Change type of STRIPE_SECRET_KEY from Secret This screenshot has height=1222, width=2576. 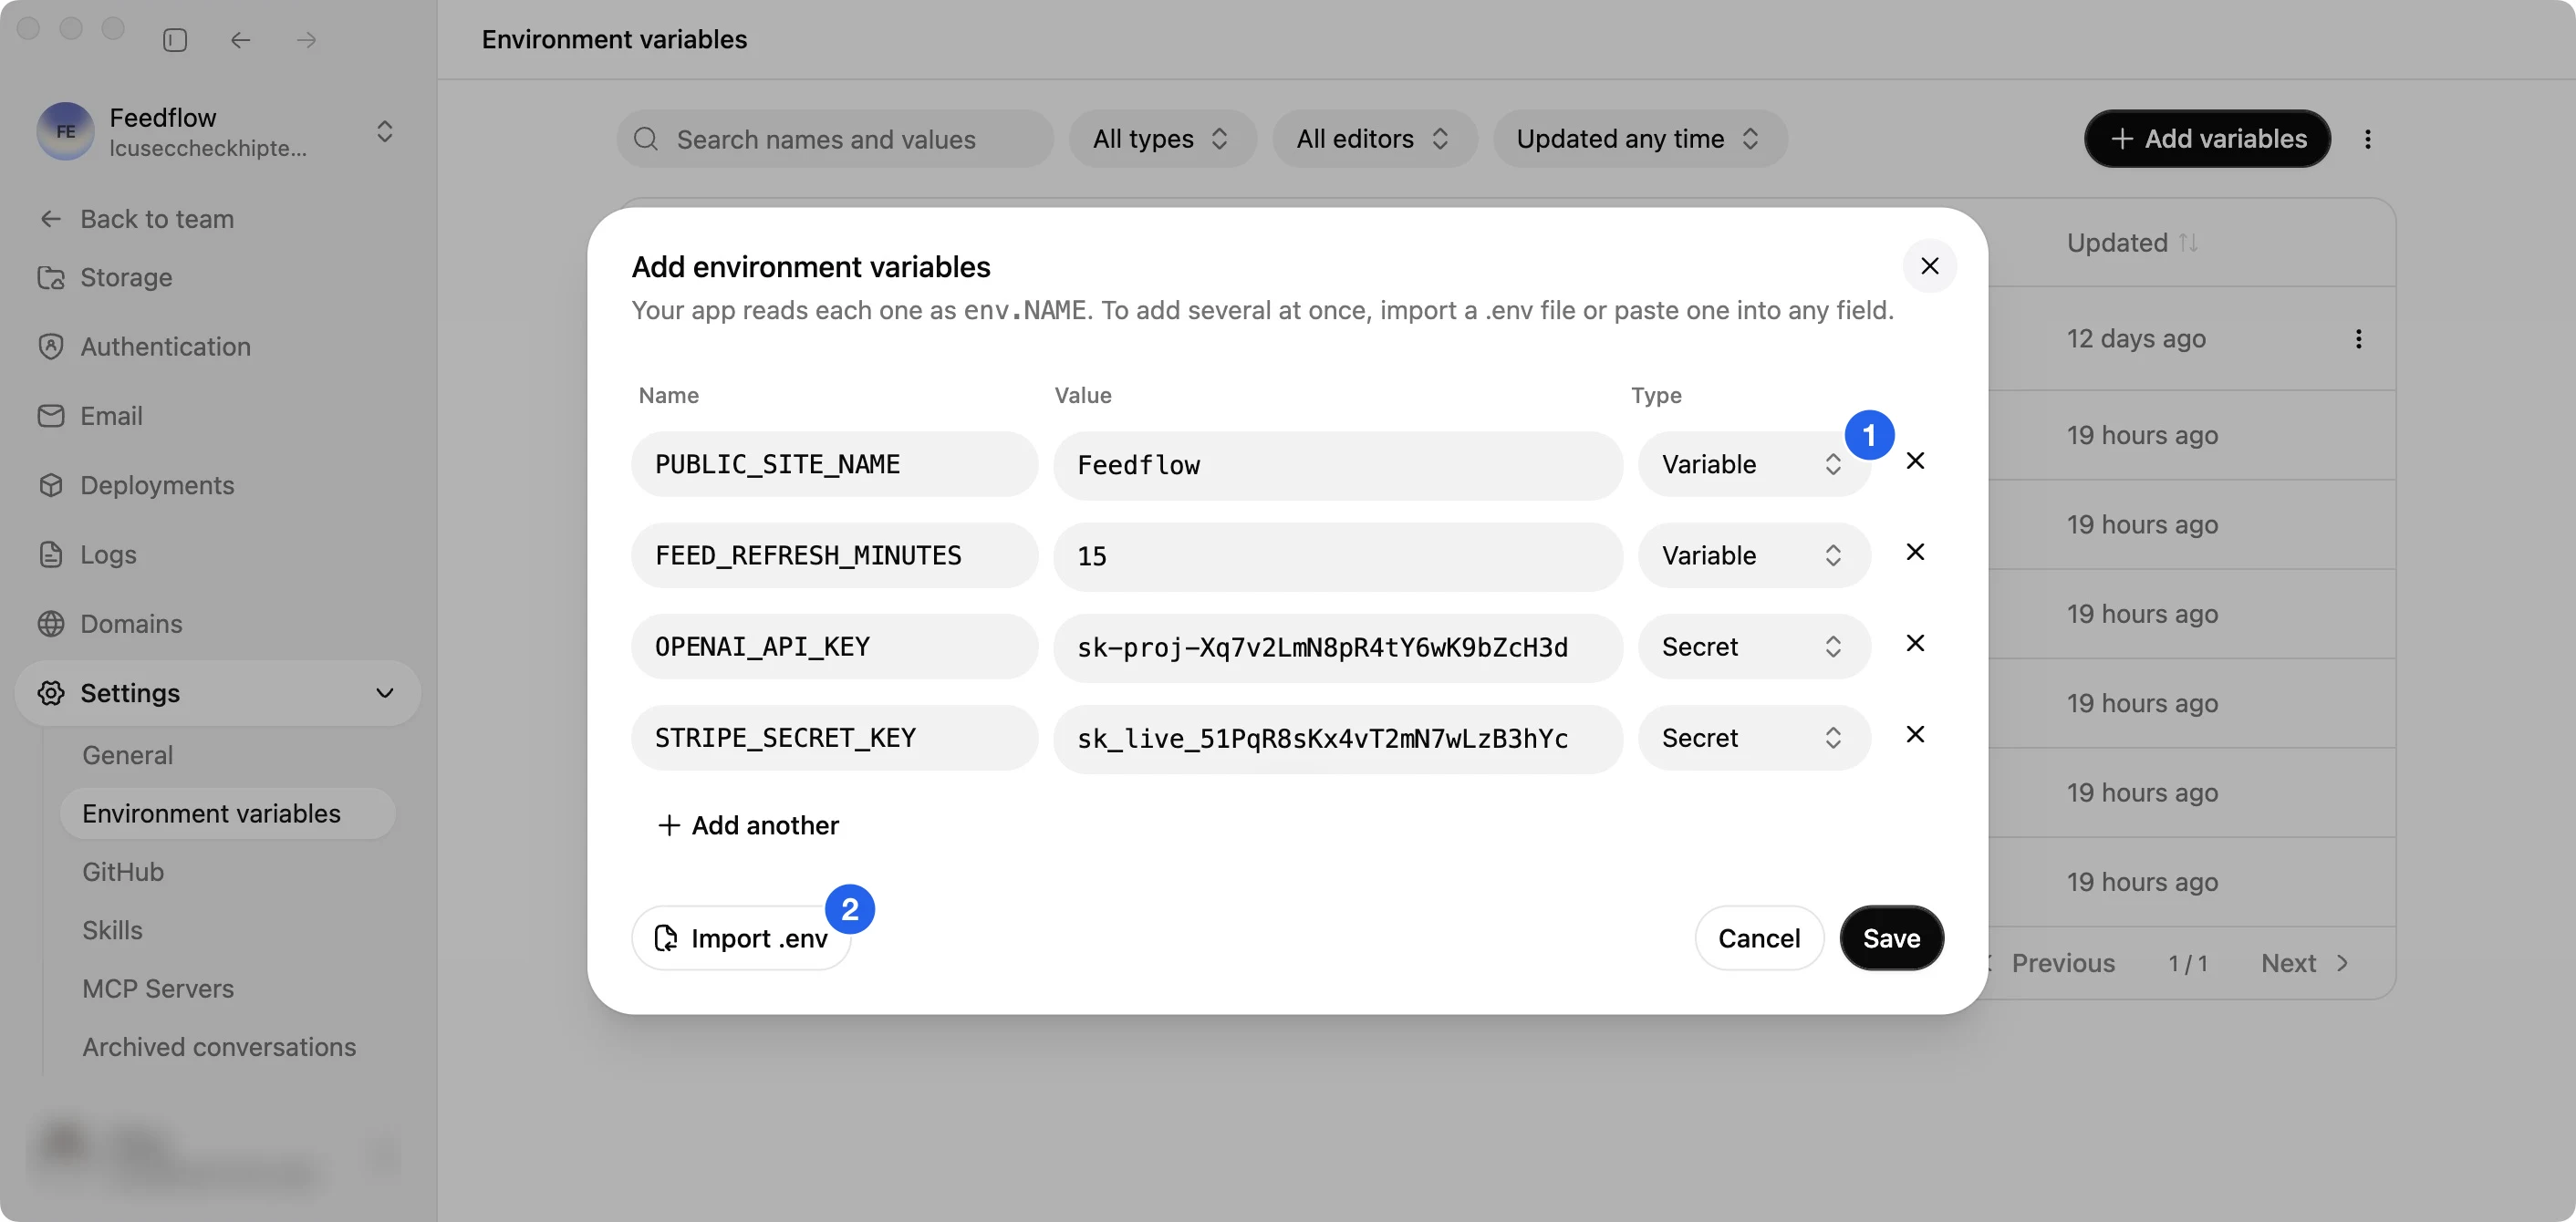1753,737
